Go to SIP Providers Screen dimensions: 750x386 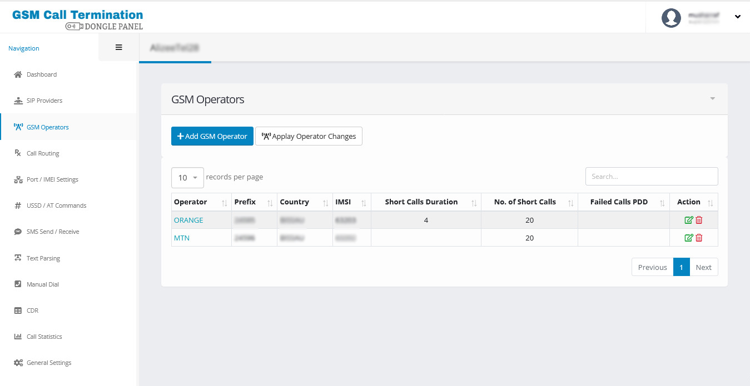point(44,101)
